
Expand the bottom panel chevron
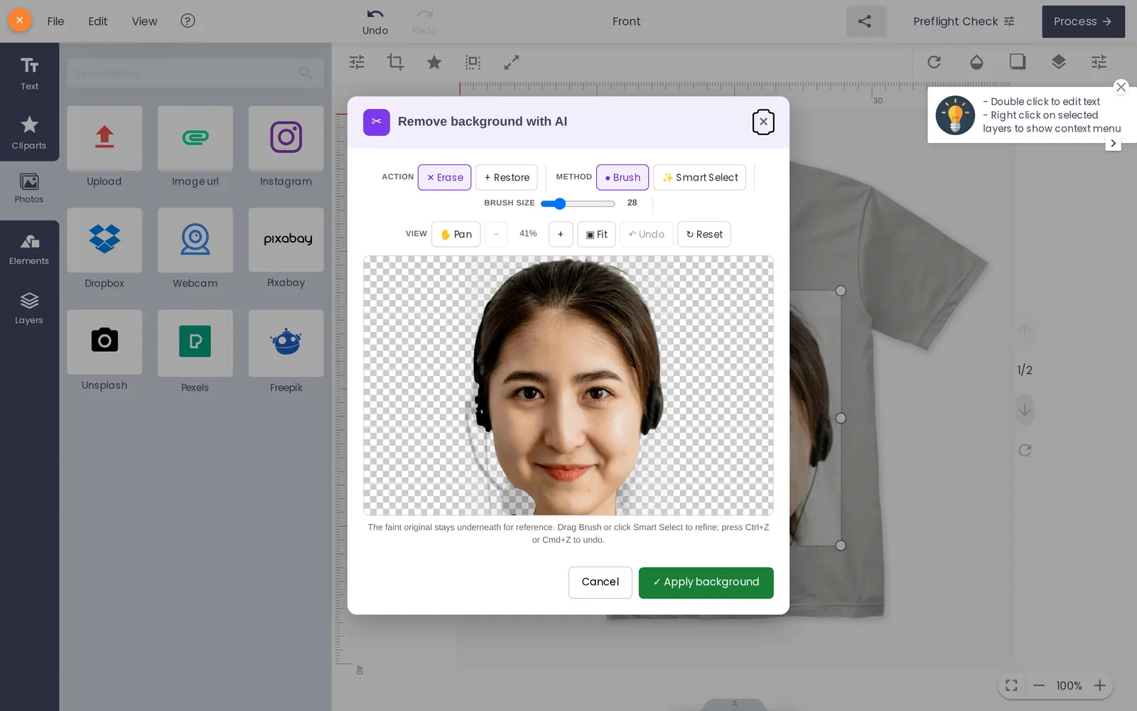(x=734, y=704)
